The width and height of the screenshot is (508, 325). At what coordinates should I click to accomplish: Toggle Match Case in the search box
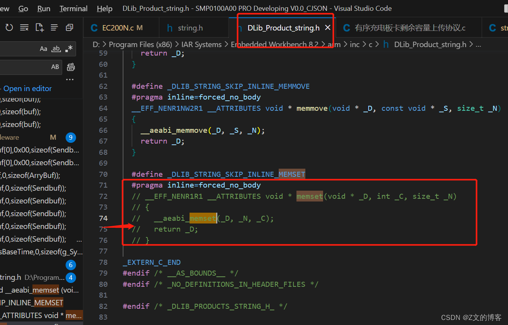(43, 49)
